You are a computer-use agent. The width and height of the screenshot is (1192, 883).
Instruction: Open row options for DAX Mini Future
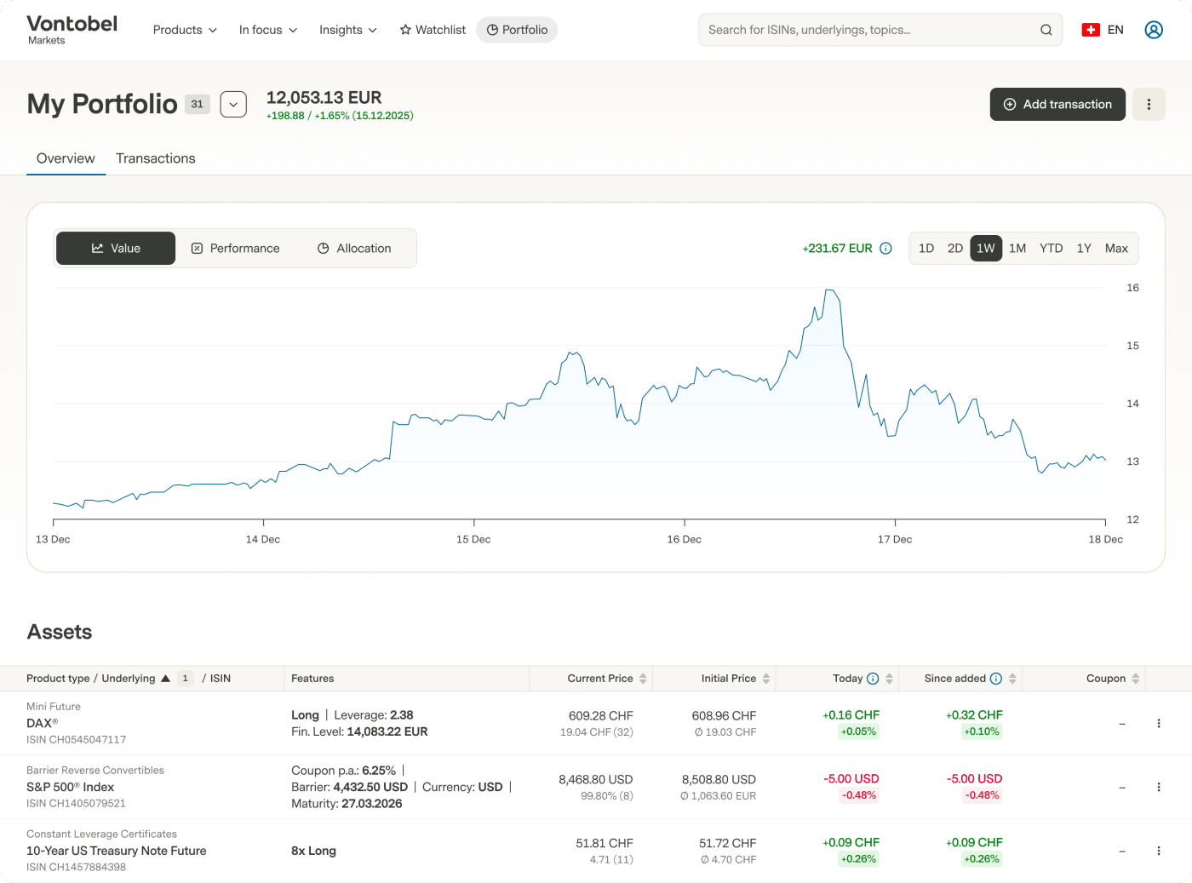1159,723
